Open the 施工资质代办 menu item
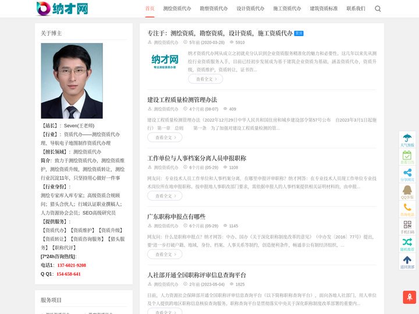The width and height of the screenshot is (419, 314). 287,9
